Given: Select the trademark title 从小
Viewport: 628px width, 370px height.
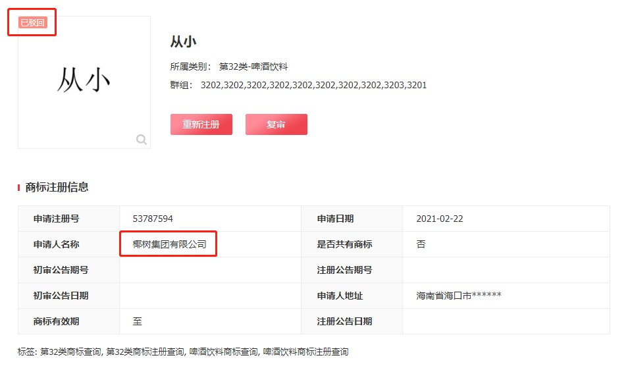Looking at the screenshot, I should 184,41.
